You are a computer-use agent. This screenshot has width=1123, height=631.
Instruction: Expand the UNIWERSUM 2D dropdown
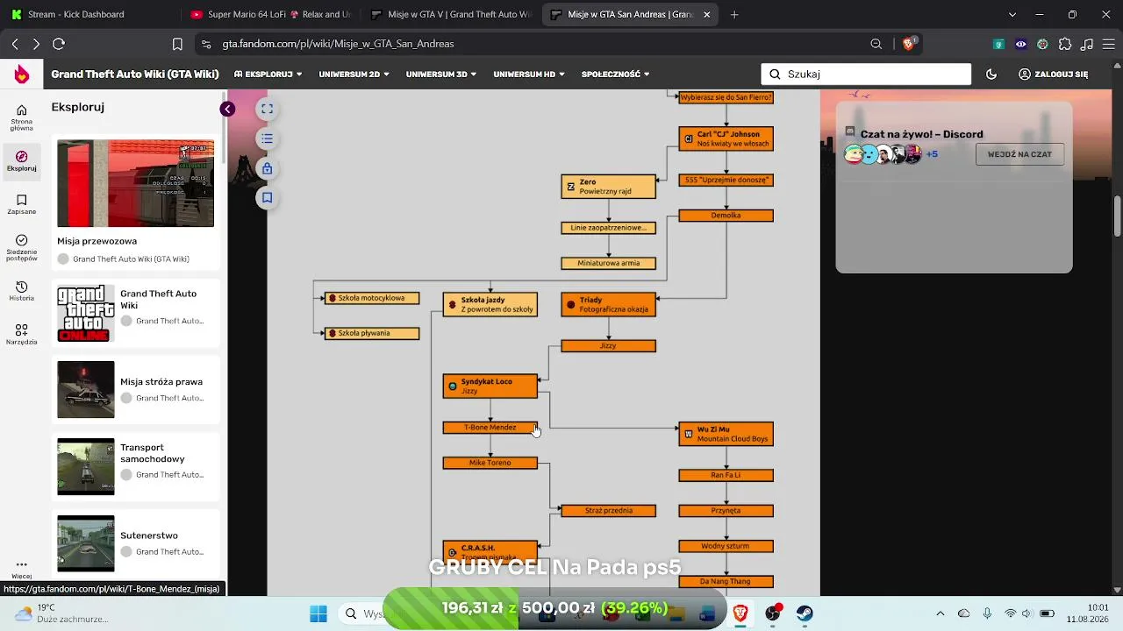point(354,74)
